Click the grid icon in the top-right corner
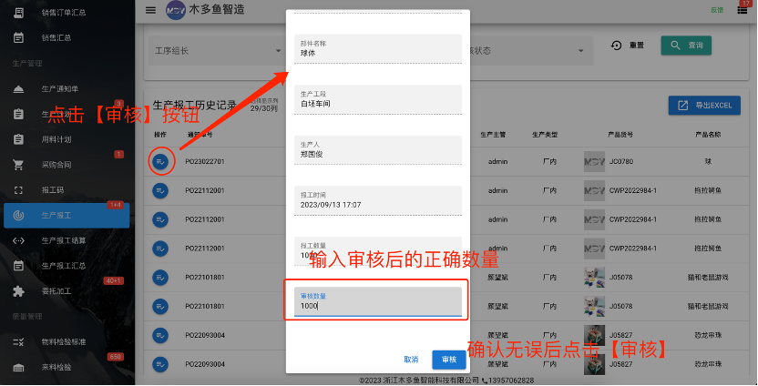The image size is (758, 386). [743, 9]
